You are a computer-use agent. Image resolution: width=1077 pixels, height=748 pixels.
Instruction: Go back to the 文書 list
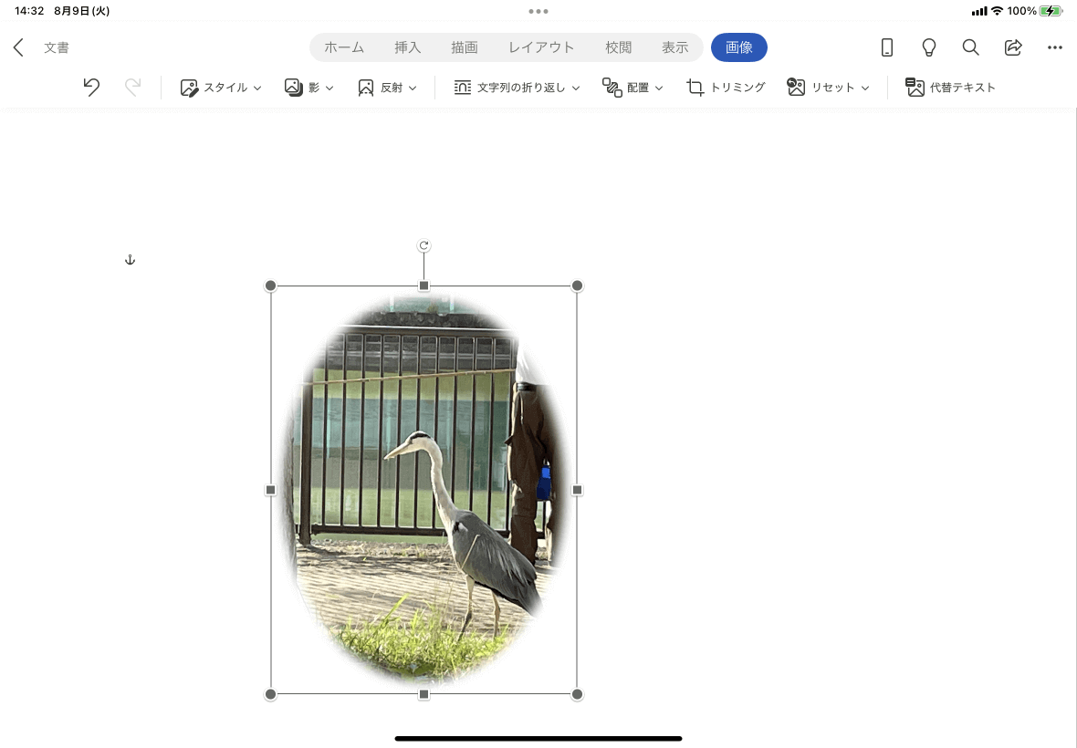18,47
